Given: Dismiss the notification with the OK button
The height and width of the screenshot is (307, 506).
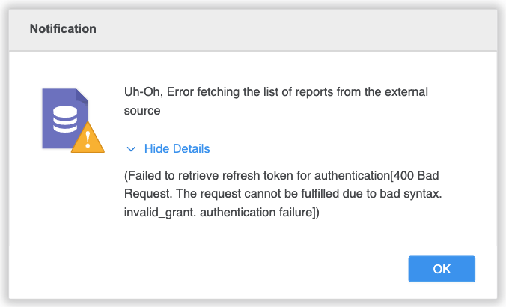Looking at the screenshot, I should pos(442,269).
